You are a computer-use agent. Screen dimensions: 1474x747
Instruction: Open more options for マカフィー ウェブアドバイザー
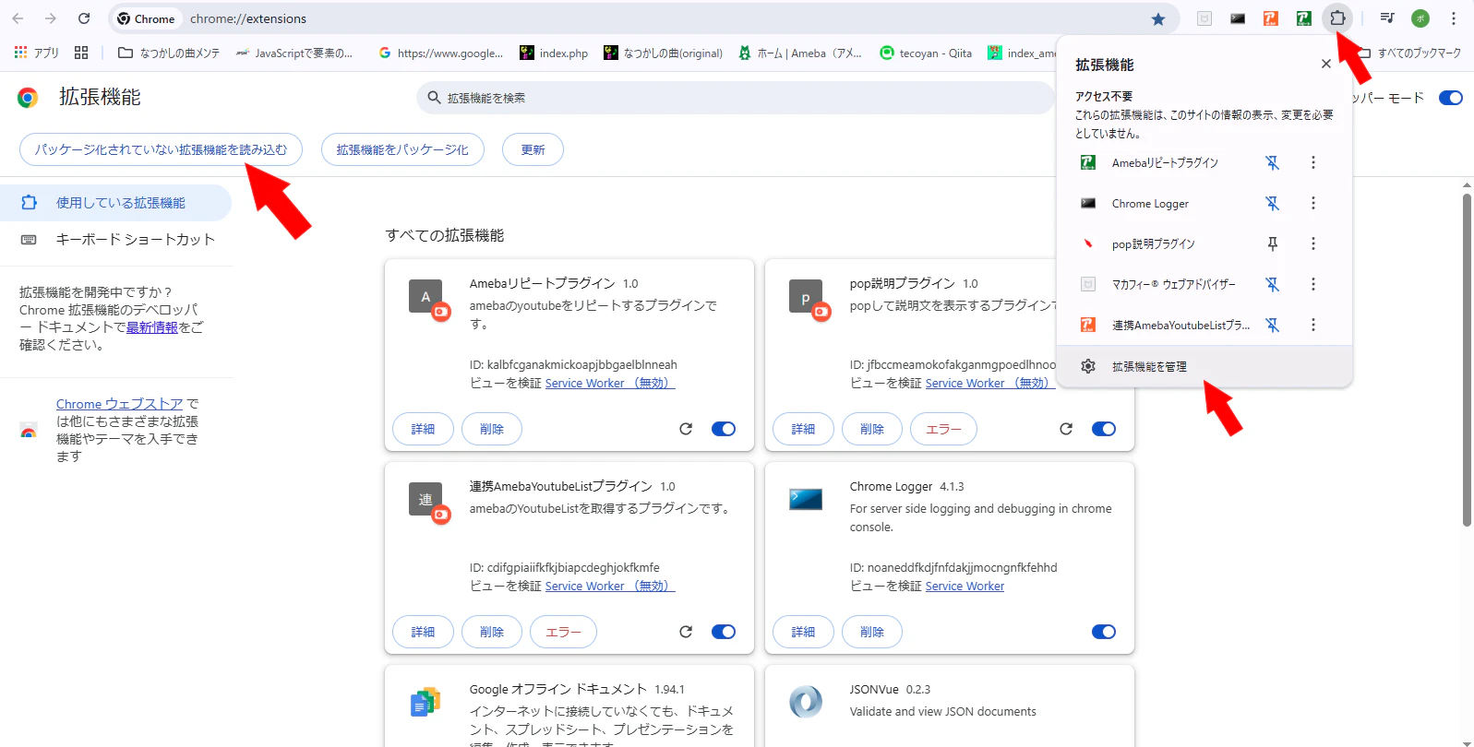click(x=1313, y=284)
